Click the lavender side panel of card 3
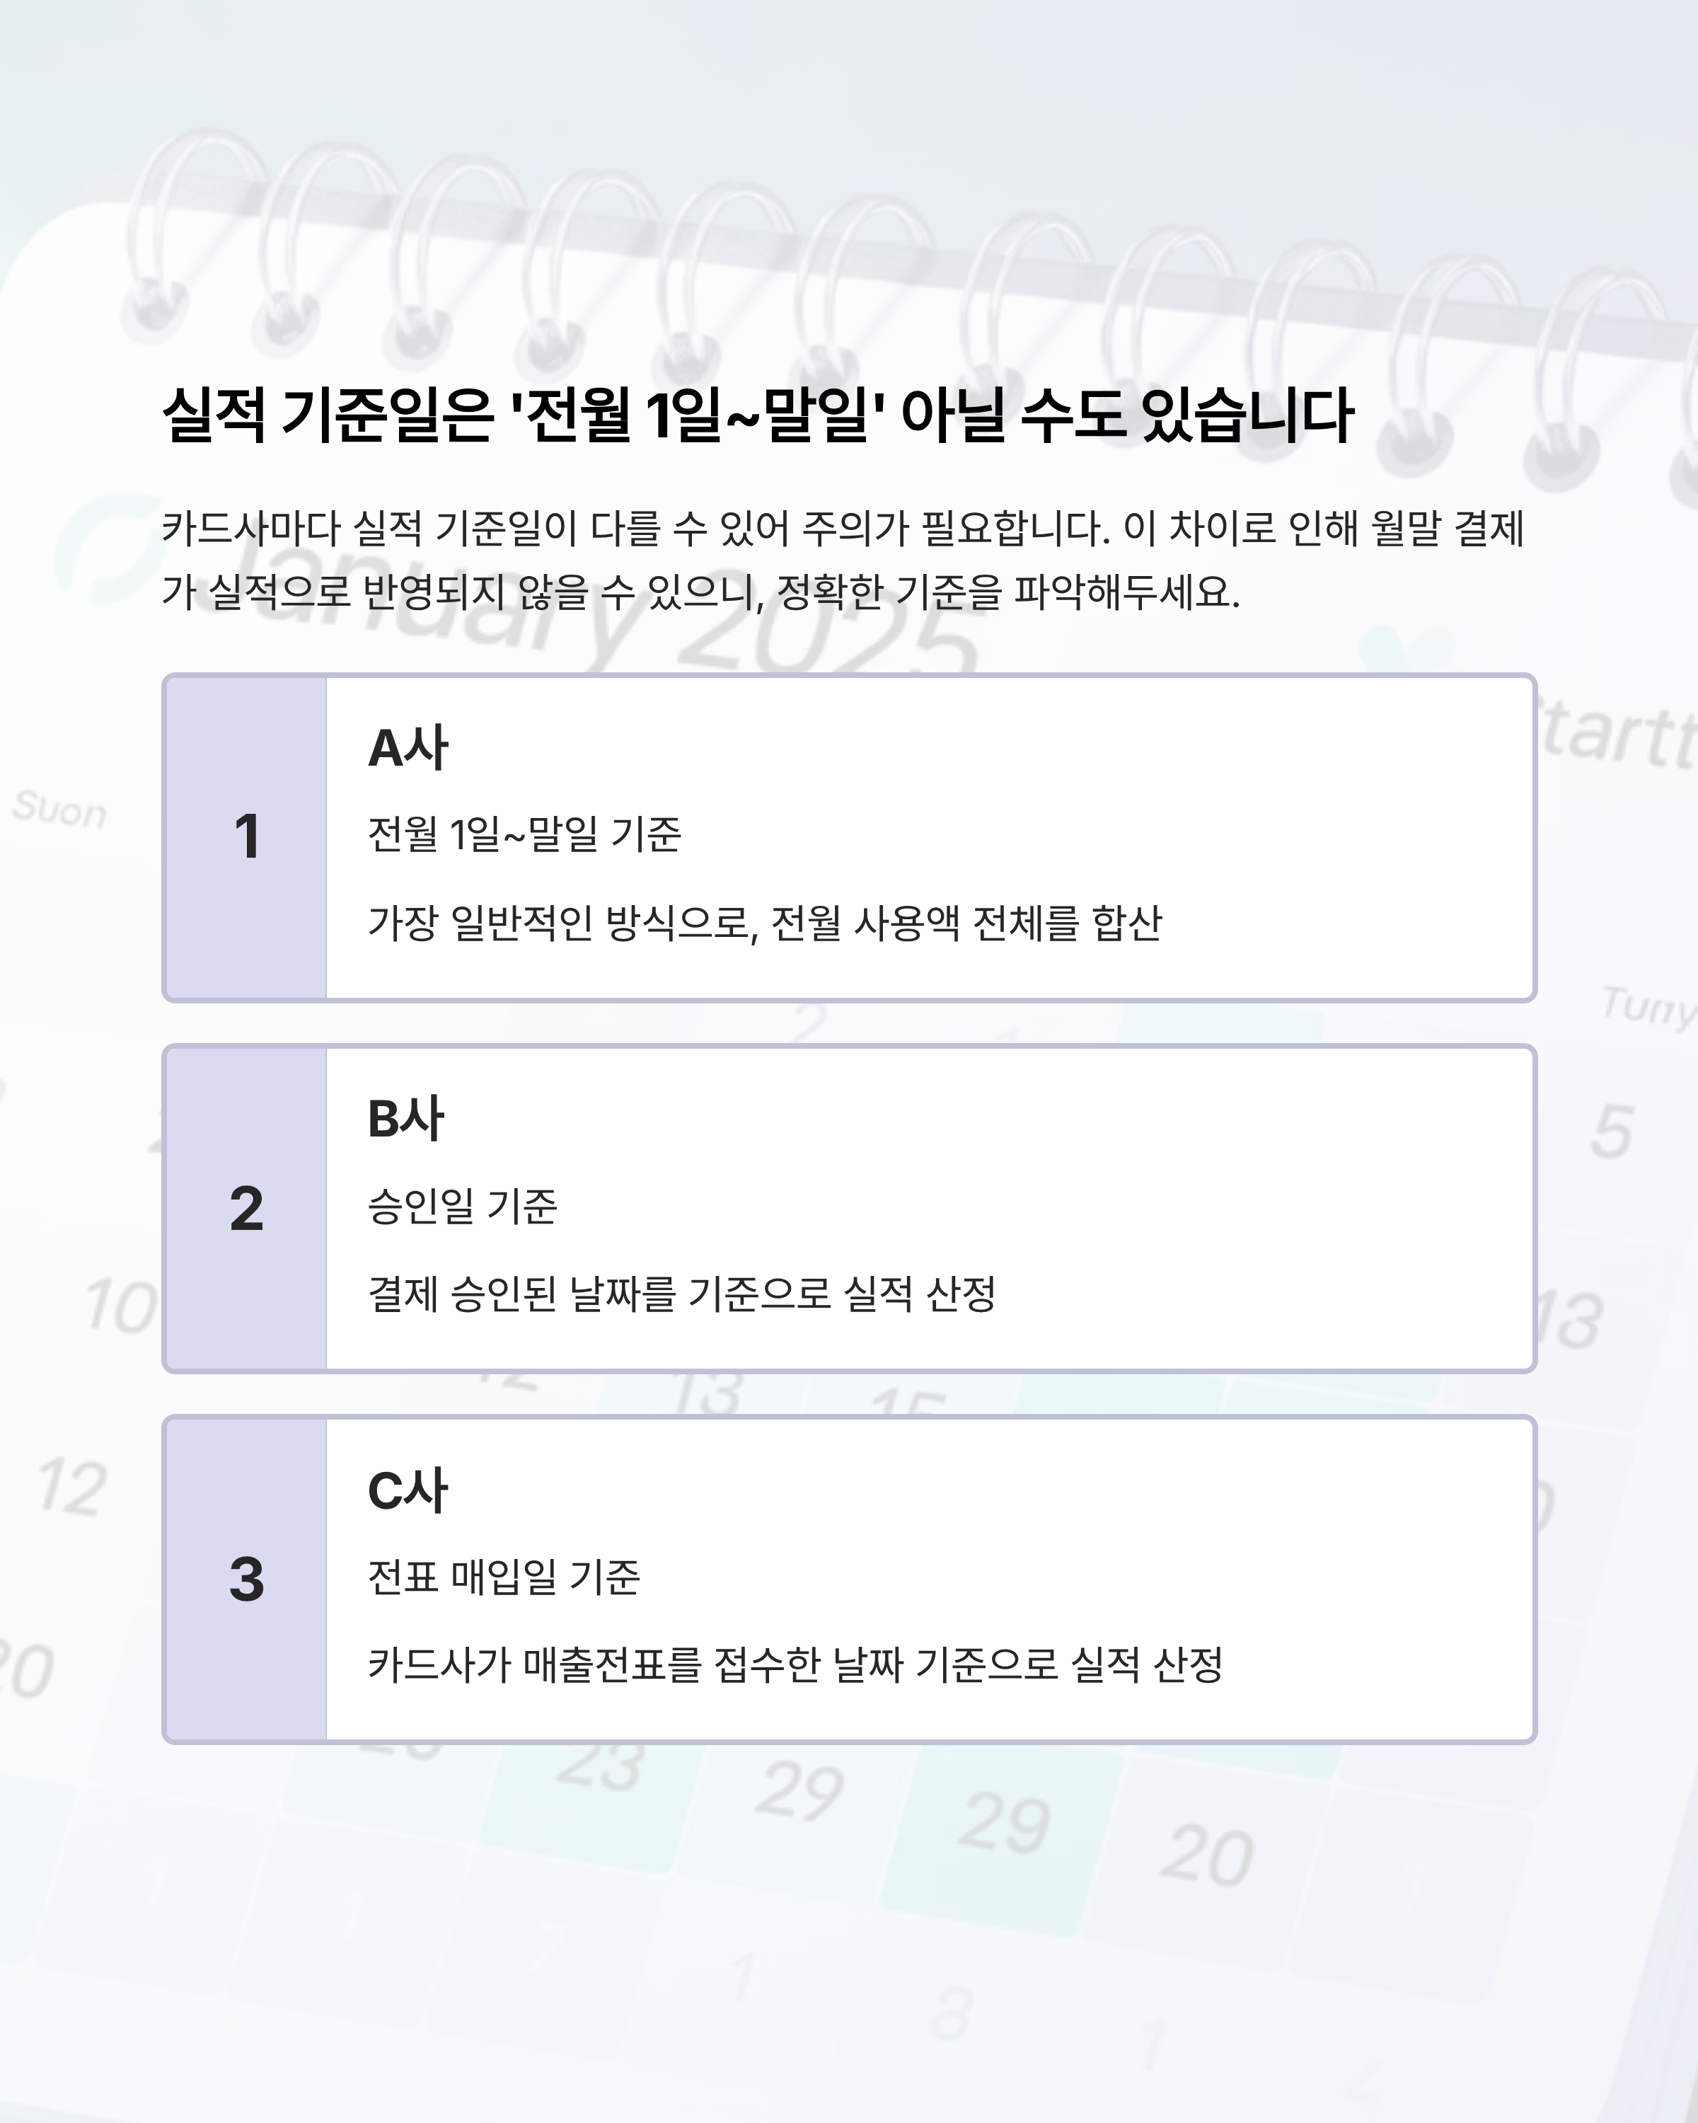Image resolution: width=1698 pixels, height=2123 pixels. (x=246, y=1580)
